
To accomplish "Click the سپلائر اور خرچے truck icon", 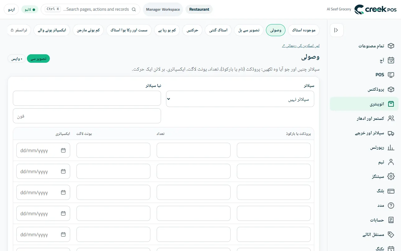I will click(x=391, y=133).
